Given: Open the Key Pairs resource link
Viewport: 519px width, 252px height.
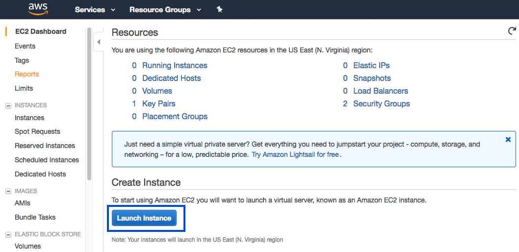Looking at the screenshot, I should pos(159,104).
